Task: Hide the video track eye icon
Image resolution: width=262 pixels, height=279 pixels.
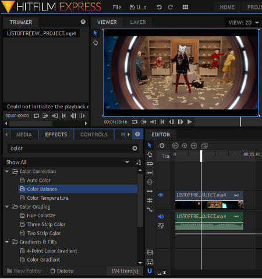Action: (x=161, y=195)
